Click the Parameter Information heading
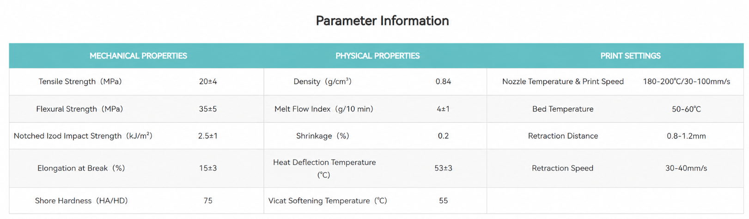 coord(382,21)
